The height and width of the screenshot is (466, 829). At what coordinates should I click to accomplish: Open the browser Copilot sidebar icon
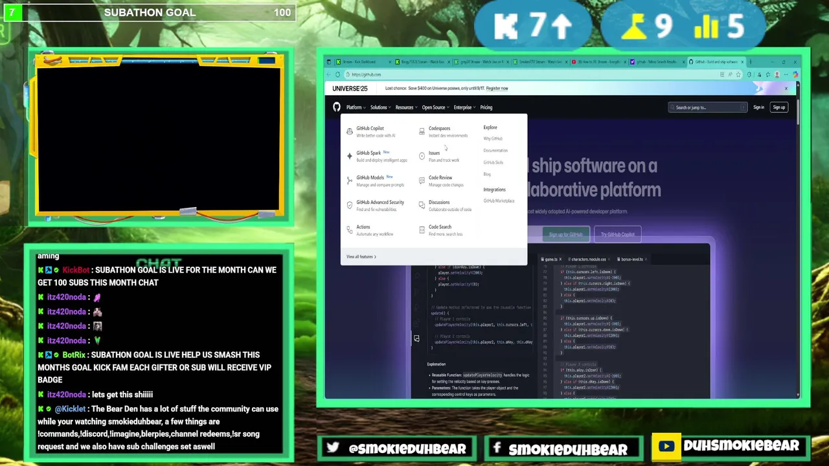click(x=795, y=74)
